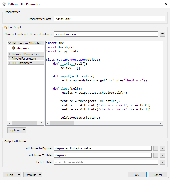Open dropdown arrow beside Attributes to Expose
This screenshot has height=180, width=170.
[x=162, y=148]
